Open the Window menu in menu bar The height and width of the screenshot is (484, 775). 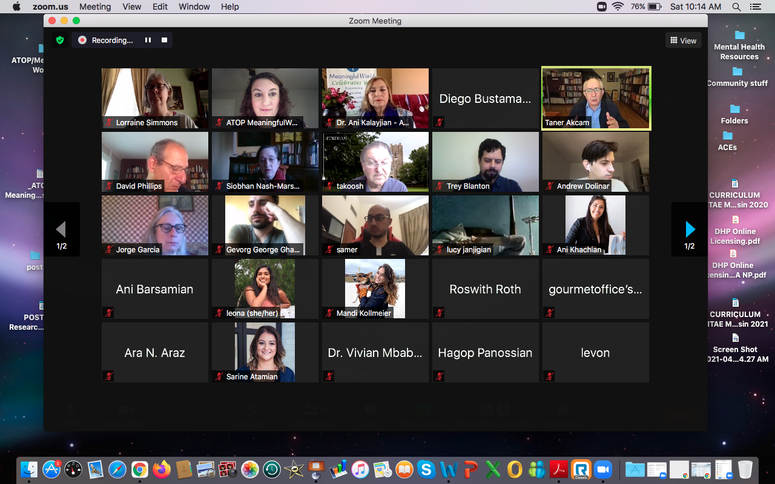[x=194, y=7]
